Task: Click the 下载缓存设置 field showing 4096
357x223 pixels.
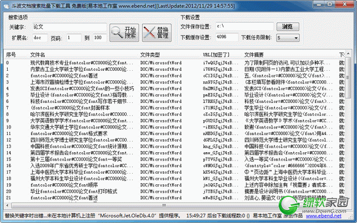Action: point(227,37)
